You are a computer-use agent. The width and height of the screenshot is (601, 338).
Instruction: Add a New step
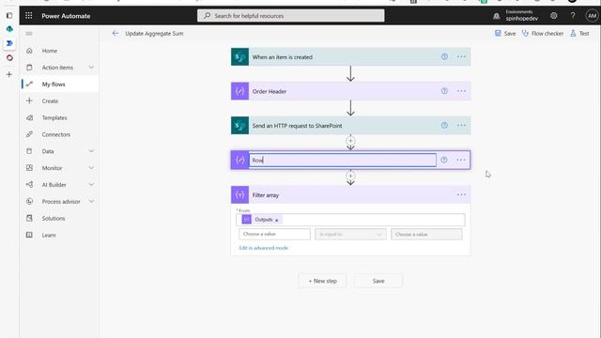[322, 281]
